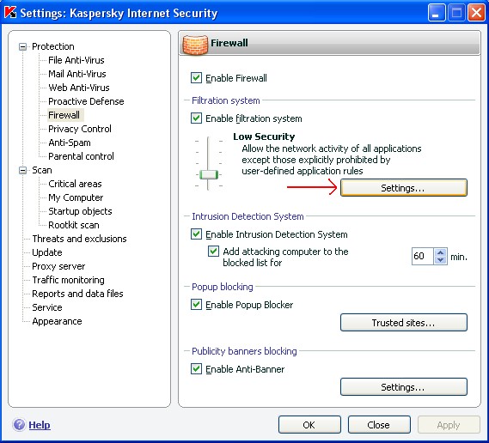This screenshot has width=489, height=443.
Task: Click the Firewall brick wall icon
Action: (195, 45)
